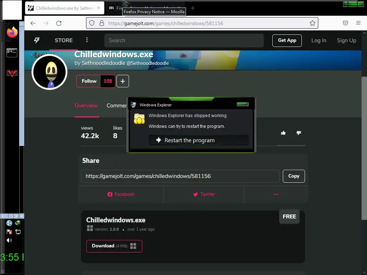Click the plus add-to-collection button
The height and width of the screenshot is (275, 367).
pyautogui.click(x=123, y=81)
